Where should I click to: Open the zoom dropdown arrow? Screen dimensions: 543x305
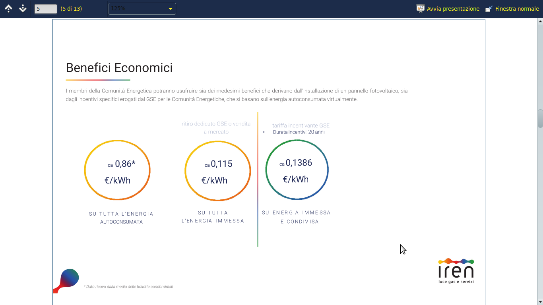point(171,9)
